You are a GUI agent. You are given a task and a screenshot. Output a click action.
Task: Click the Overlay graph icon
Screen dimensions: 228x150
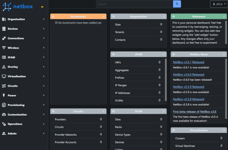point(4,67)
